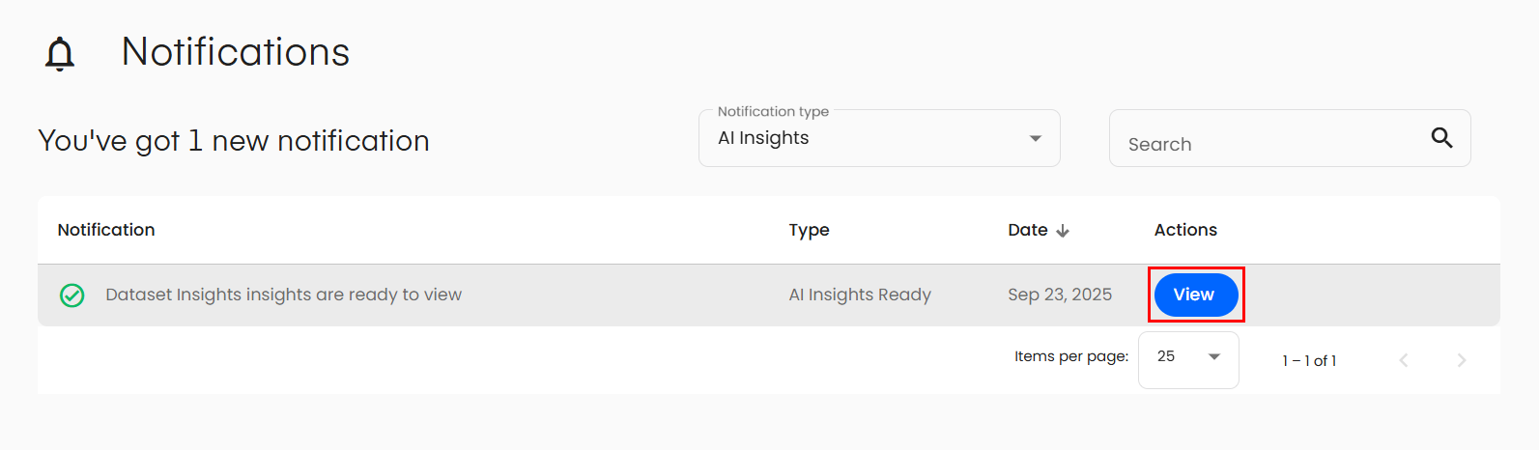Click the AI Insights Ready type cell

click(860, 295)
